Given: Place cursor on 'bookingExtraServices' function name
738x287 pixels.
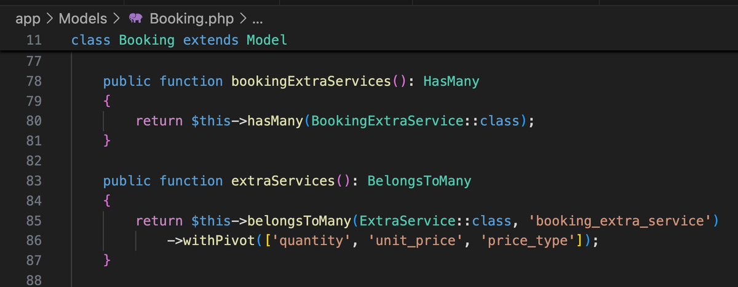Looking at the screenshot, I should (311, 81).
